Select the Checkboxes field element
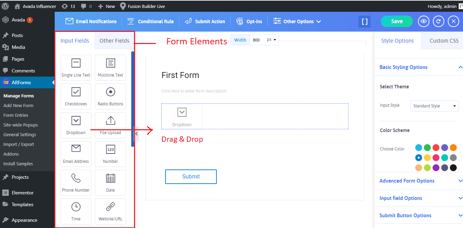 pyautogui.click(x=76, y=96)
